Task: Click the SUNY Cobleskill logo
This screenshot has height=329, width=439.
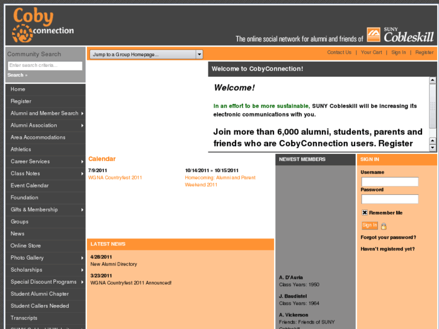Action: (400, 35)
